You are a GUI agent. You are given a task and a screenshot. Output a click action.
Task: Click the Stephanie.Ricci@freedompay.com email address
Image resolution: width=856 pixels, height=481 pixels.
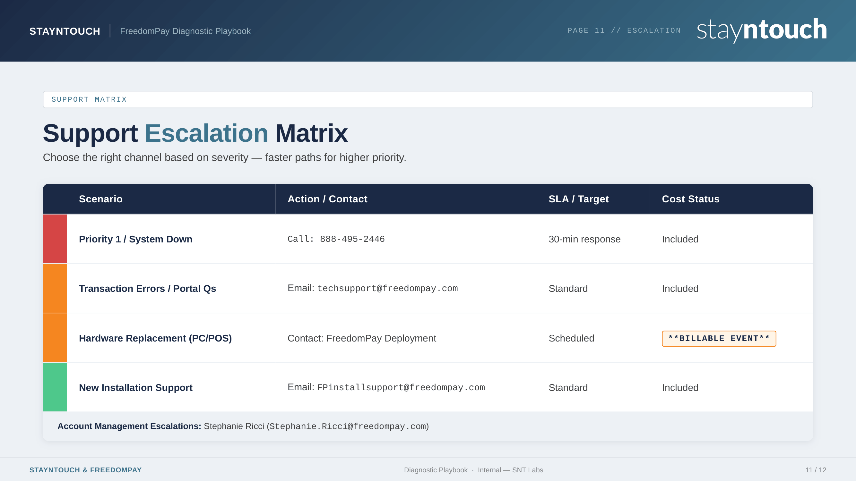tap(348, 426)
